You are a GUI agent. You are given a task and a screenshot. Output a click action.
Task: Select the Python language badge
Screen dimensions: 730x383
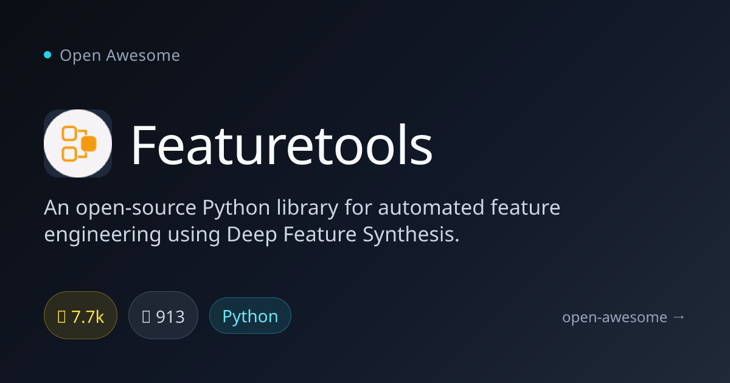click(250, 316)
